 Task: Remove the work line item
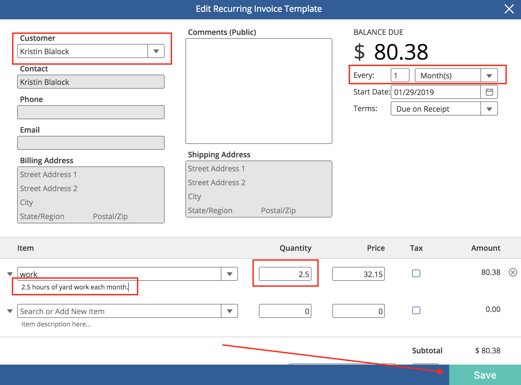pos(513,273)
